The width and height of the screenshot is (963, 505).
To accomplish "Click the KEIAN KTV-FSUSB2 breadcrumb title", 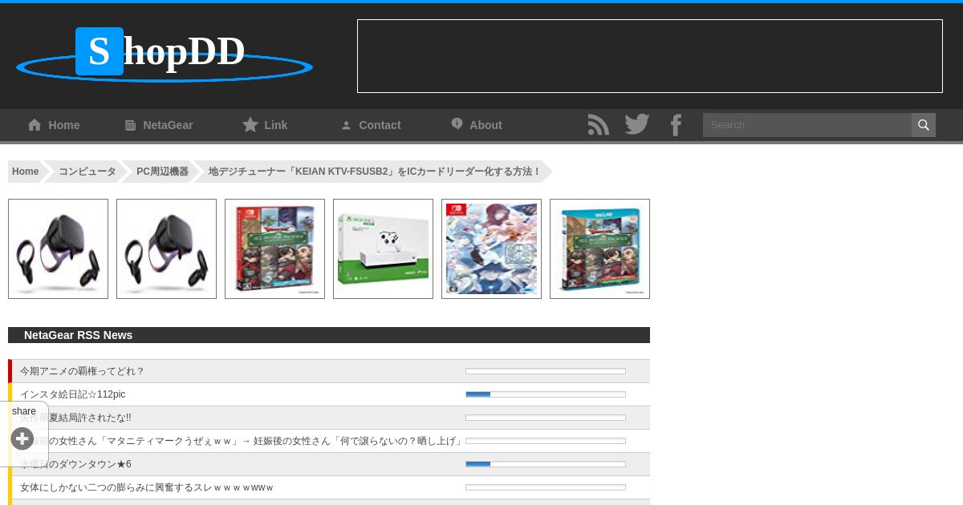I will pyautogui.click(x=374, y=172).
